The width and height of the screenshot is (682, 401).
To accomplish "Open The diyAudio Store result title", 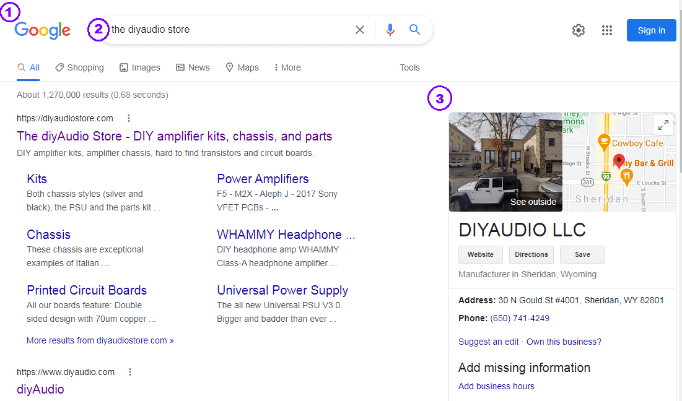I will (175, 136).
